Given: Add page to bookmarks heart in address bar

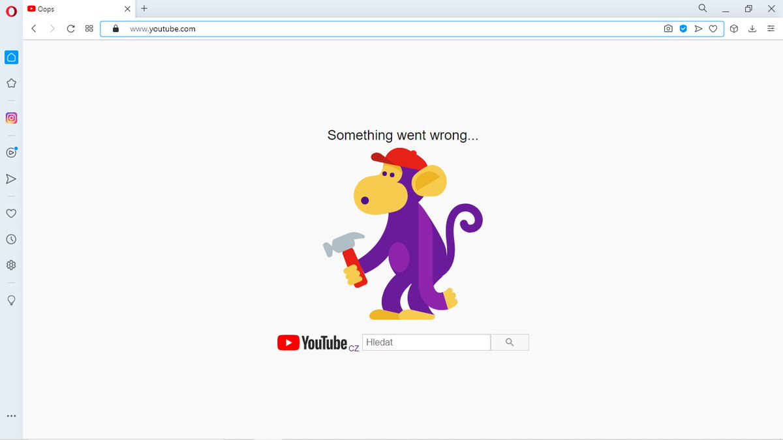Looking at the screenshot, I should coord(713,29).
